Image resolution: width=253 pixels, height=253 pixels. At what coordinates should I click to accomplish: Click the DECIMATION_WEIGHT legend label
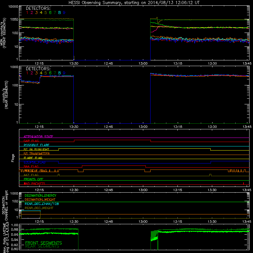(40, 200)
